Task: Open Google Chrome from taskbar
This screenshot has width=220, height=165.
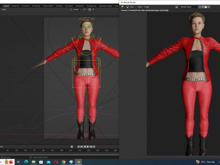Action: (x=64, y=162)
